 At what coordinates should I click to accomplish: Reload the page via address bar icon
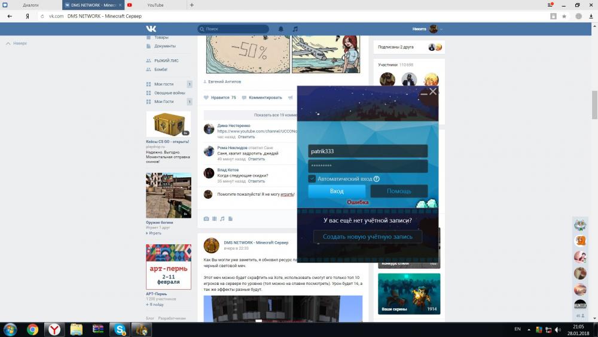click(x=42, y=16)
